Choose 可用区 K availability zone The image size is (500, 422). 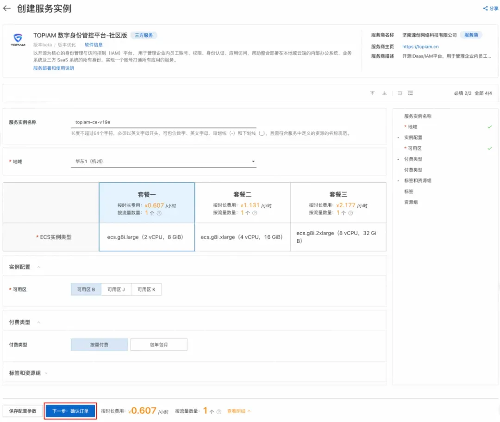[146, 289]
